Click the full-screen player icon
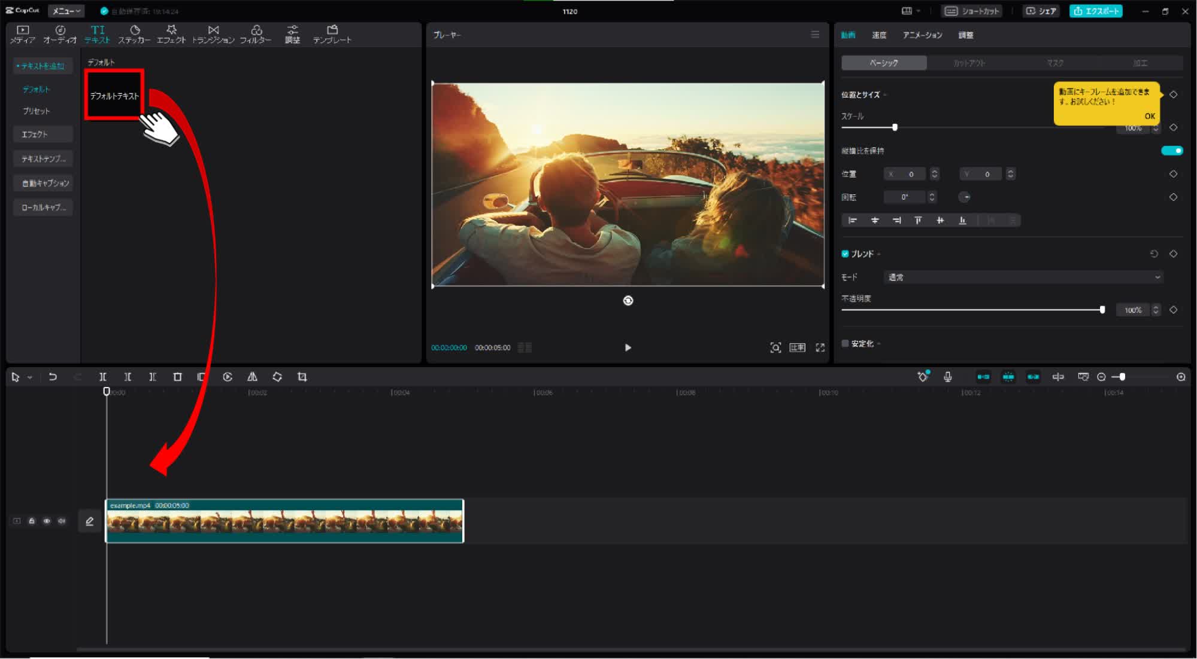This screenshot has width=1197, height=659. [820, 347]
